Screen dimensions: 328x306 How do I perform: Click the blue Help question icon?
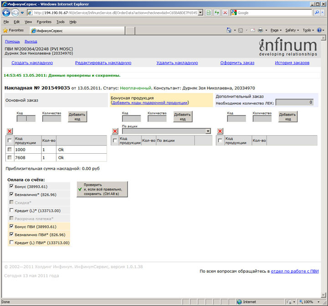point(319,31)
